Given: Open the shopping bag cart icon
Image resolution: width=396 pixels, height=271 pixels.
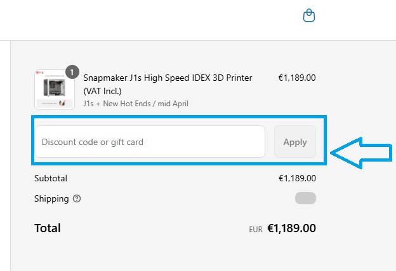Looking at the screenshot, I should (308, 15).
